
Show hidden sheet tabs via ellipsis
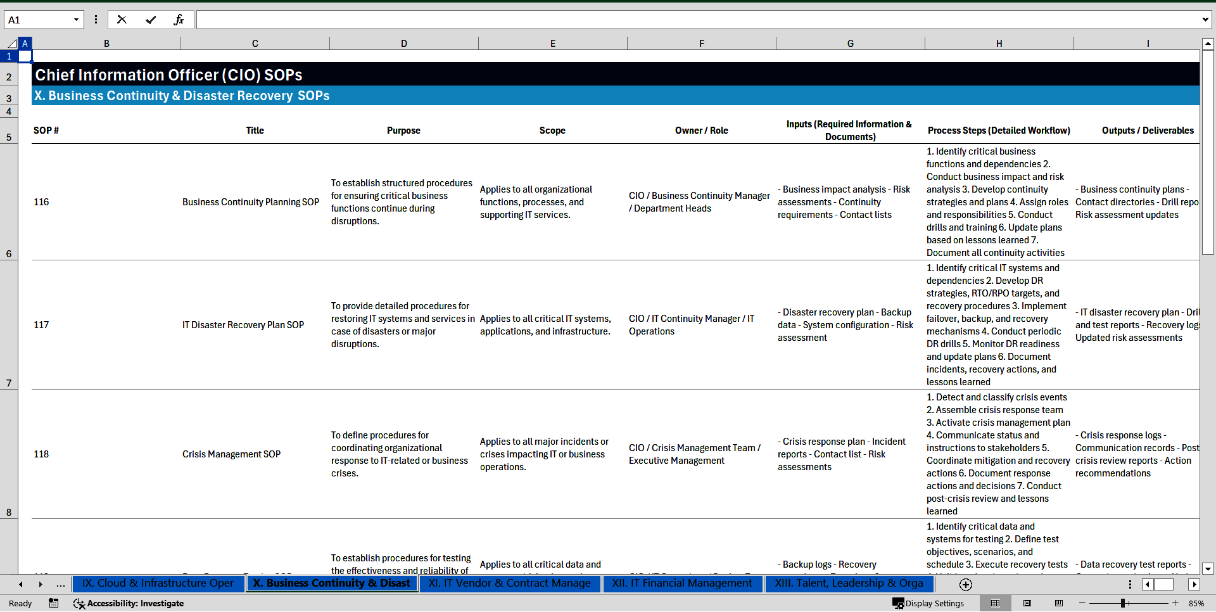tap(61, 584)
